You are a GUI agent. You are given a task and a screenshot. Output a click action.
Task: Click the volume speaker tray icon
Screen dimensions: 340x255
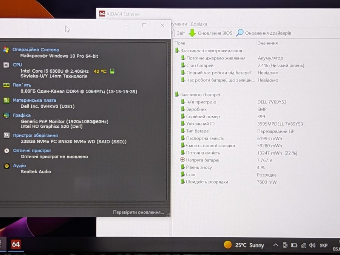312,245
